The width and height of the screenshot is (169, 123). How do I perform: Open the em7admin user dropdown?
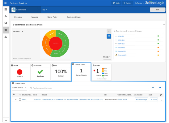139,3
